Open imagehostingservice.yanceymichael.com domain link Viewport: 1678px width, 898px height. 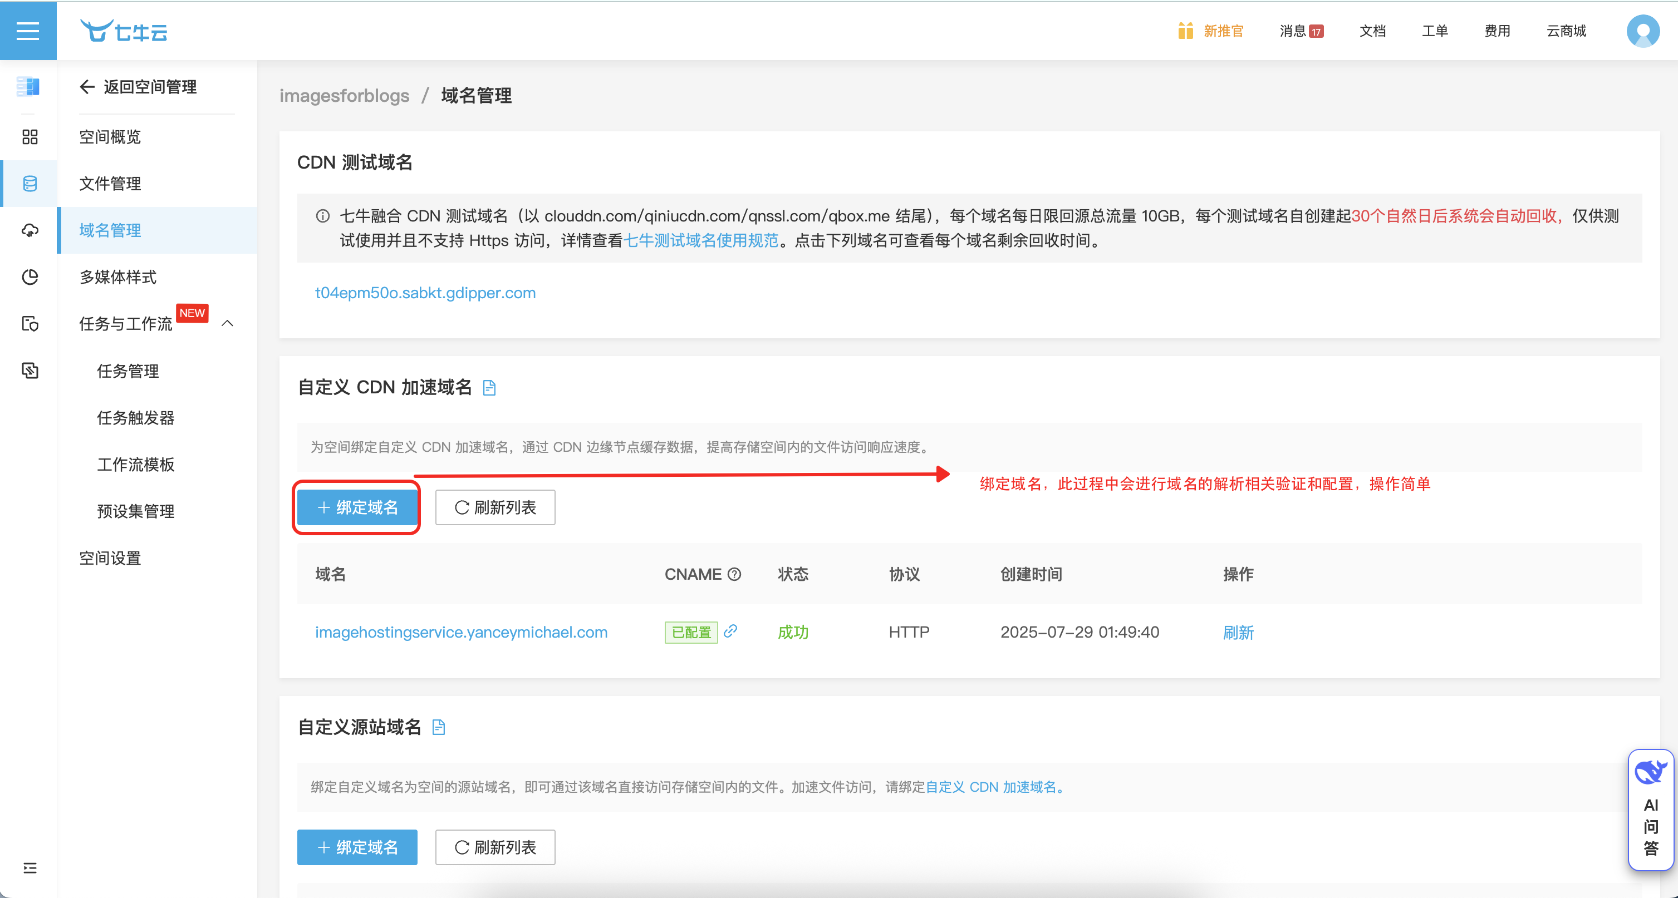tap(461, 632)
